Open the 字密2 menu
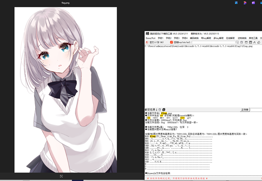The image size is (262, 181). 168,38
